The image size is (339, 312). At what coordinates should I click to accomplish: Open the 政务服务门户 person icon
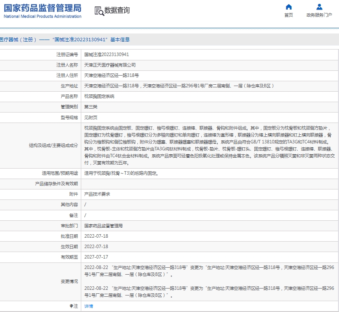[x=319, y=7]
